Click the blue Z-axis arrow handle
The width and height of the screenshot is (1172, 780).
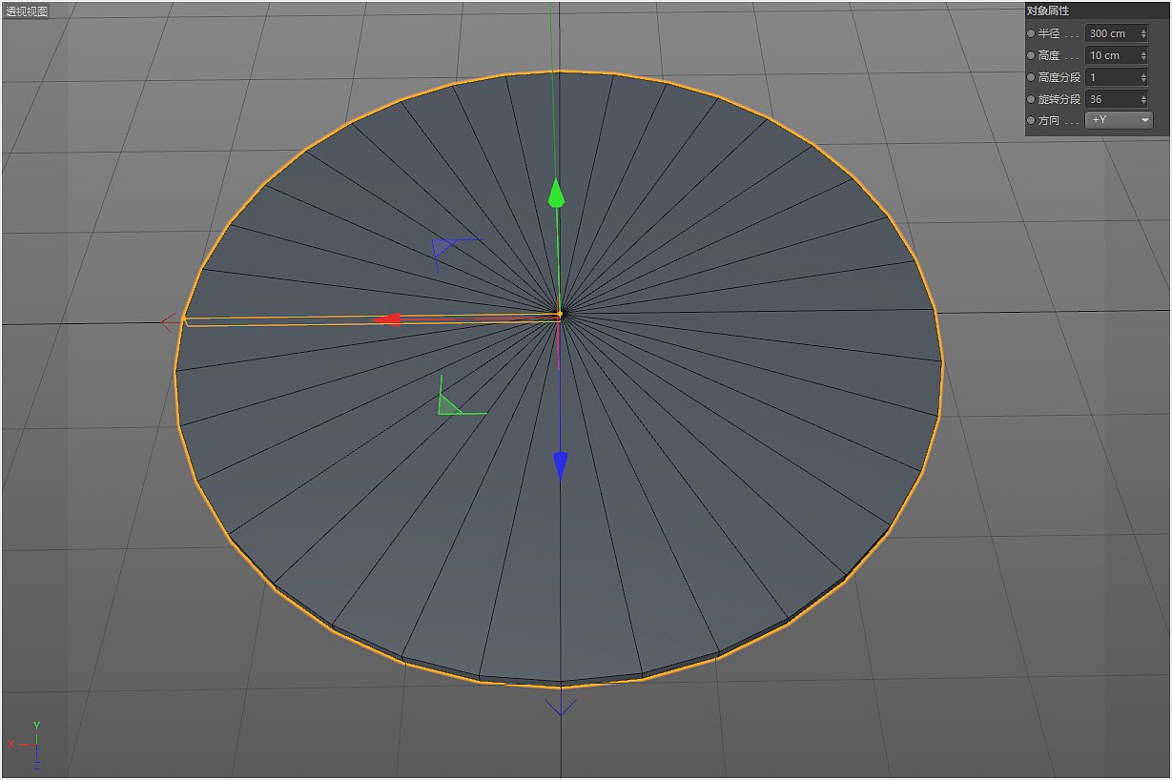561,465
